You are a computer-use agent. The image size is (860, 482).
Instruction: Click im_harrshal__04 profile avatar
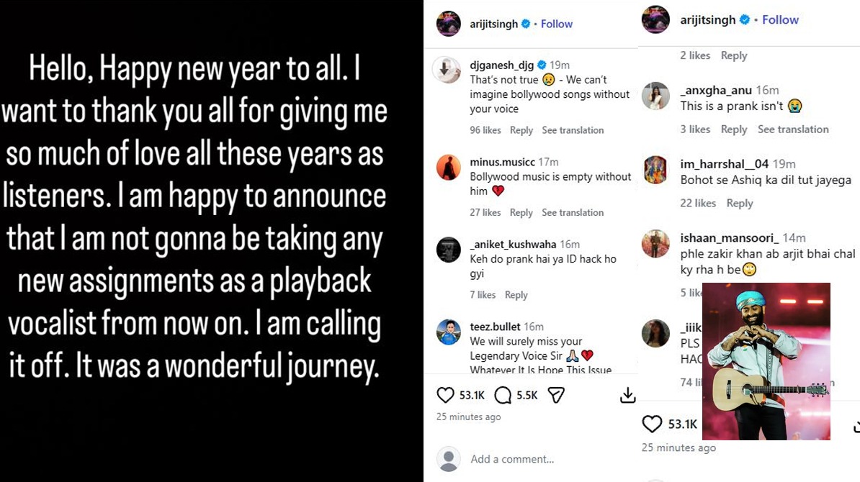point(656,169)
